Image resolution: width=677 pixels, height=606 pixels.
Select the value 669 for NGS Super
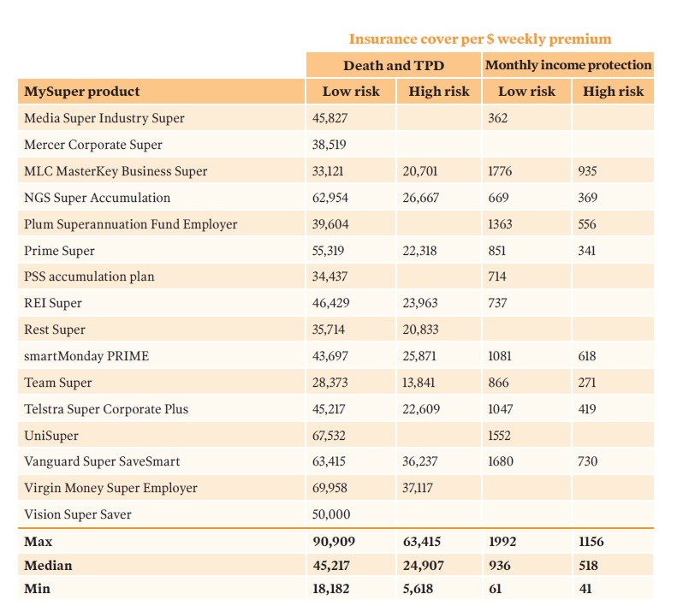pyautogui.click(x=498, y=198)
